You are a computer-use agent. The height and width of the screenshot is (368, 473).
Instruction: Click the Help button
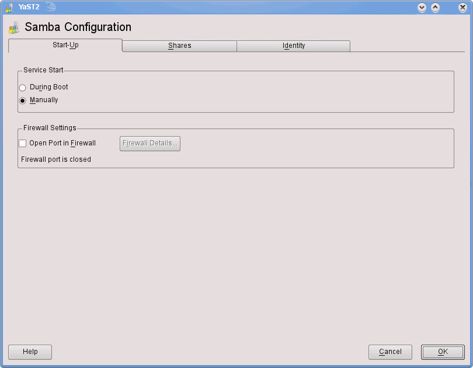[30, 352]
